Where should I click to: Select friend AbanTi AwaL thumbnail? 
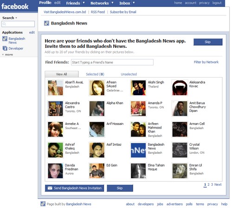(x=55, y=88)
